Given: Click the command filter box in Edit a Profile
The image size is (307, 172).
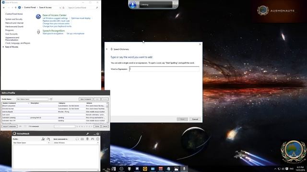Looking at the screenshot, I should 64,126.
